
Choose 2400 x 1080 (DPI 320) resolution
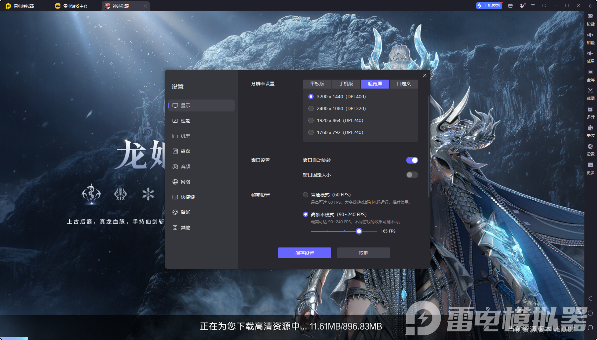311,108
